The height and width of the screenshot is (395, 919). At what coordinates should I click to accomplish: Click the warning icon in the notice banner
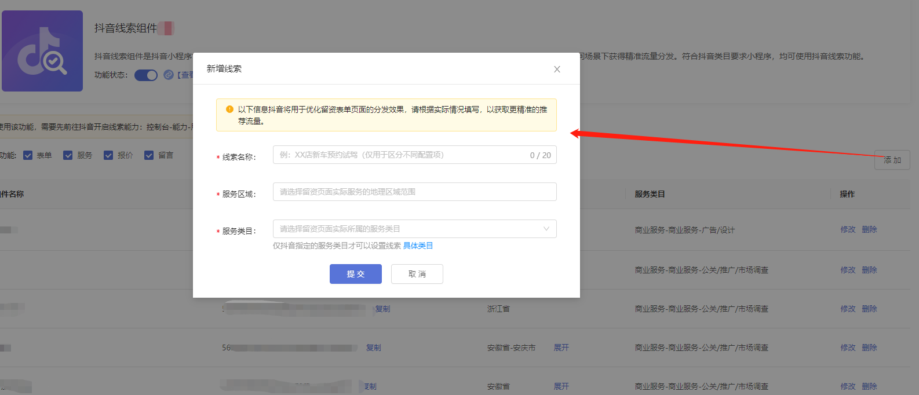229,109
